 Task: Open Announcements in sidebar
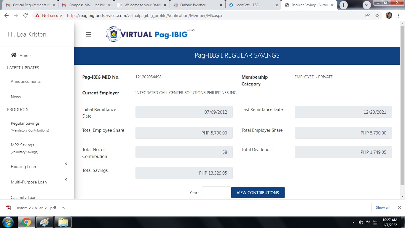tap(26, 81)
